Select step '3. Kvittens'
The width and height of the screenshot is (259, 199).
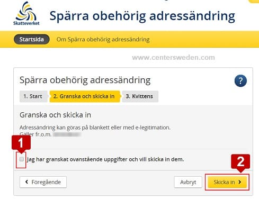(140, 96)
